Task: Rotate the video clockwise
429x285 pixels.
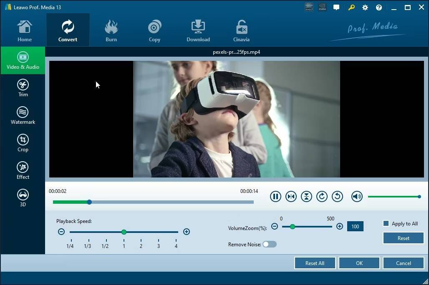Action: (x=322, y=196)
